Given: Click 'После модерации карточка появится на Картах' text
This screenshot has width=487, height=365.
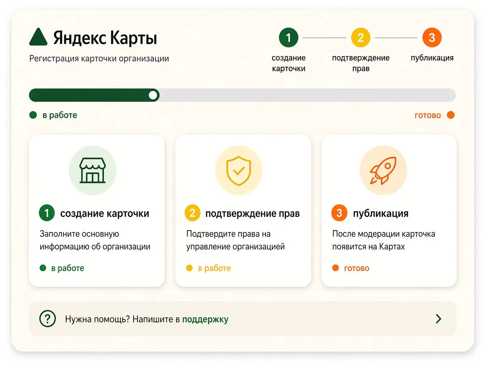Looking at the screenshot, I should click(x=383, y=240).
